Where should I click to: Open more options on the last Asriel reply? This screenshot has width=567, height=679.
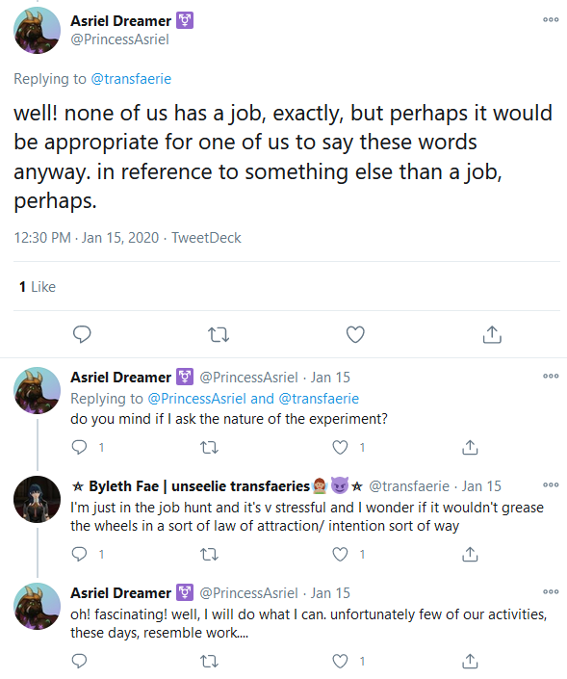pos(551,591)
